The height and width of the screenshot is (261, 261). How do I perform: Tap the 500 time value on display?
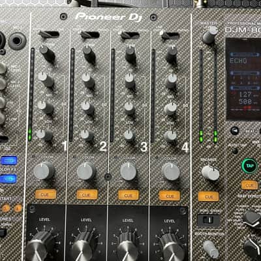tap(245, 101)
